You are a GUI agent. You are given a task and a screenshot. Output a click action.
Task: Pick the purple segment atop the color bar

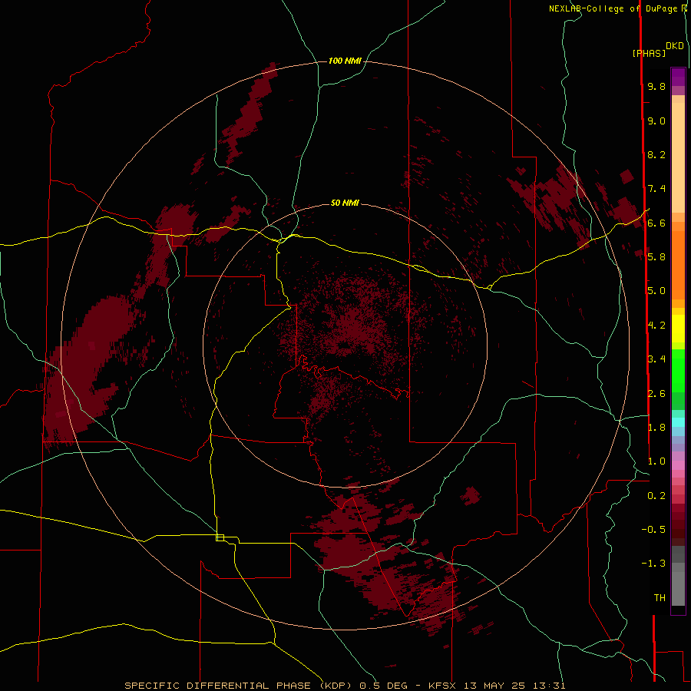678,77
